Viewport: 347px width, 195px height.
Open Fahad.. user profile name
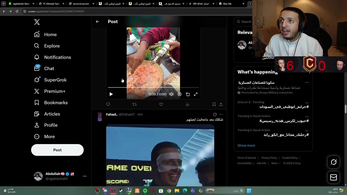(x=112, y=114)
